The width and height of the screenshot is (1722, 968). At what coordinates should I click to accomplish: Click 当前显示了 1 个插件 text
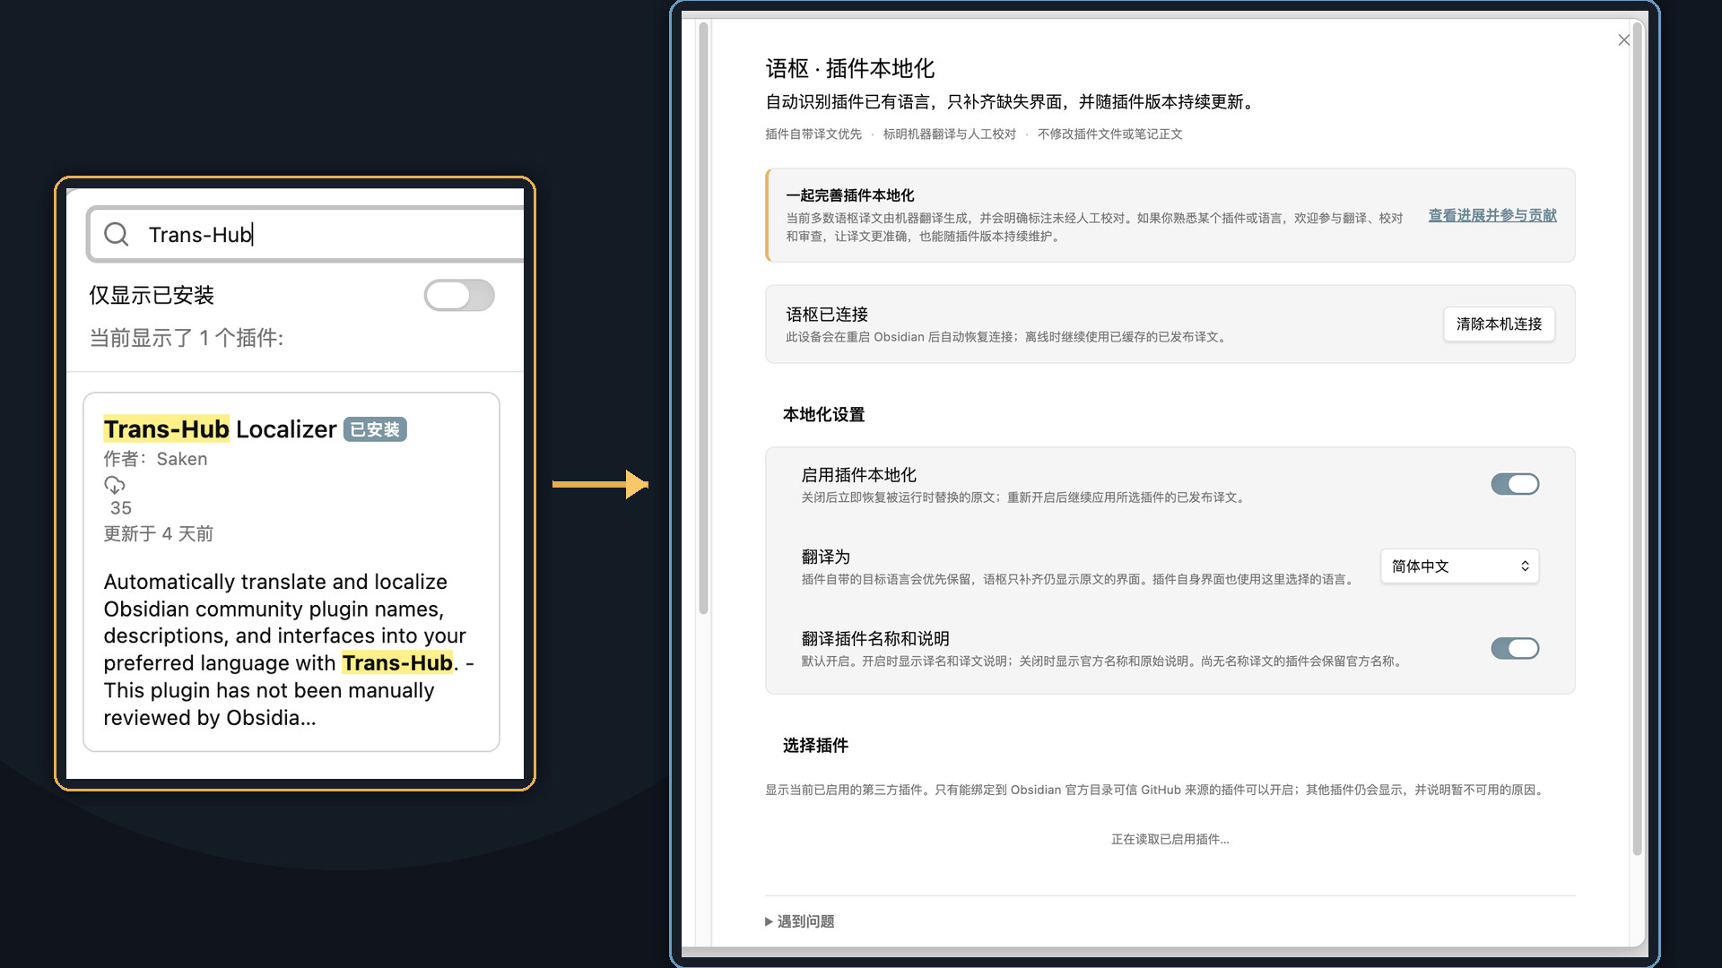click(x=187, y=338)
